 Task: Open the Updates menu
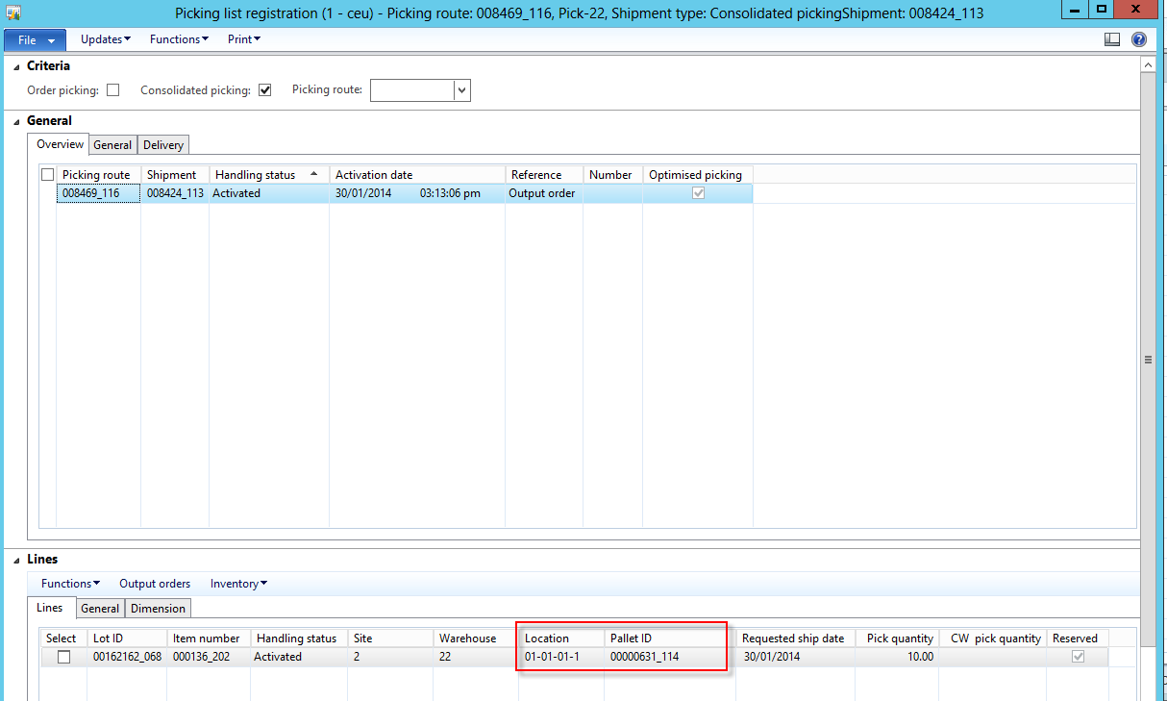106,39
